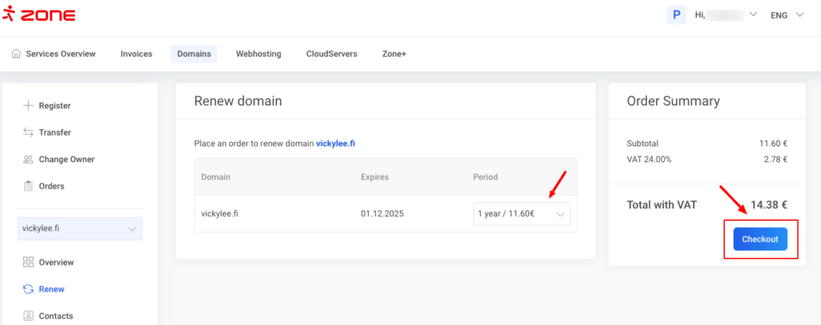
Task: Click the Contacts icon in the sidebar
Action: (x=28, y=316)
